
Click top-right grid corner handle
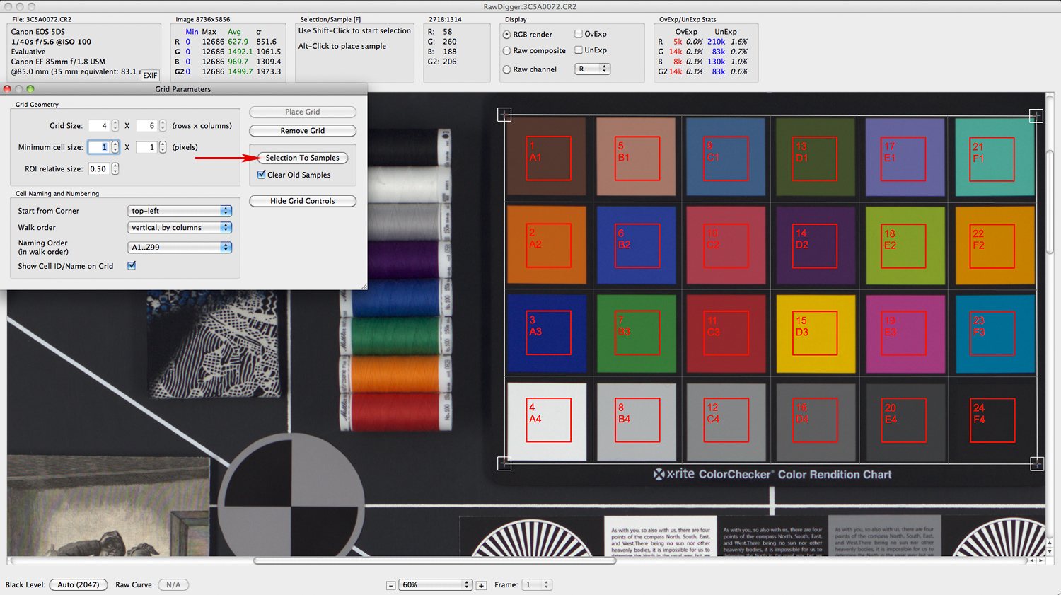click(1036, 115)
